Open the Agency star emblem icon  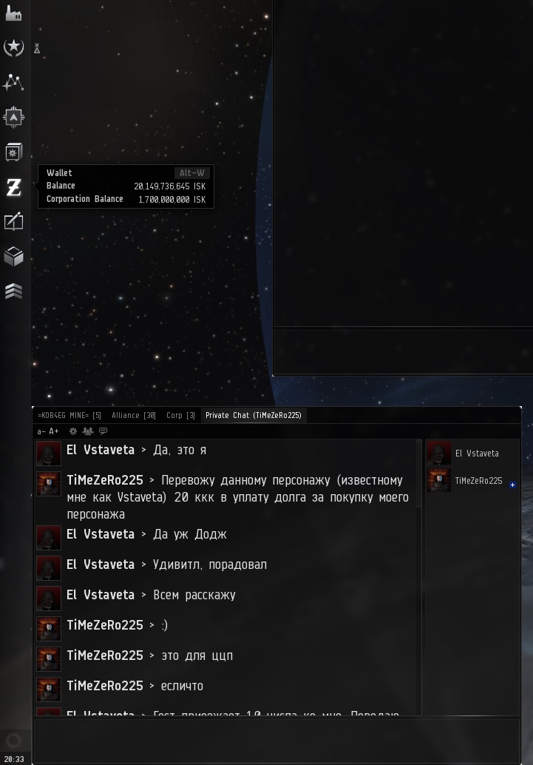coord(13,47)
